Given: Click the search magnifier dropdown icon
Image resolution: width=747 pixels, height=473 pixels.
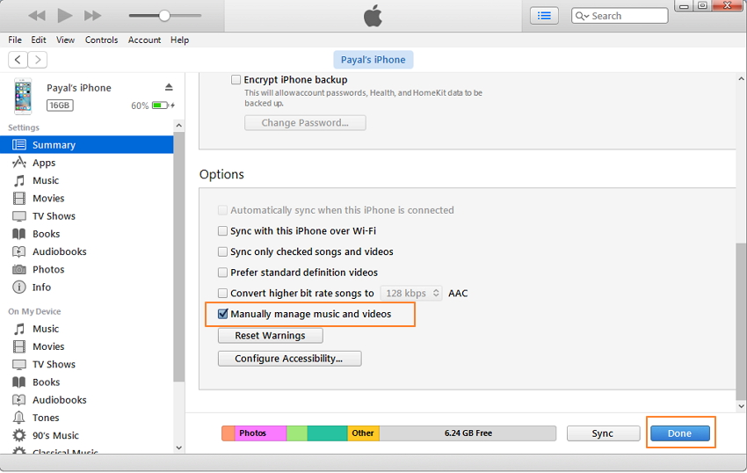Looking at the screenshot, I should [582, 16].
